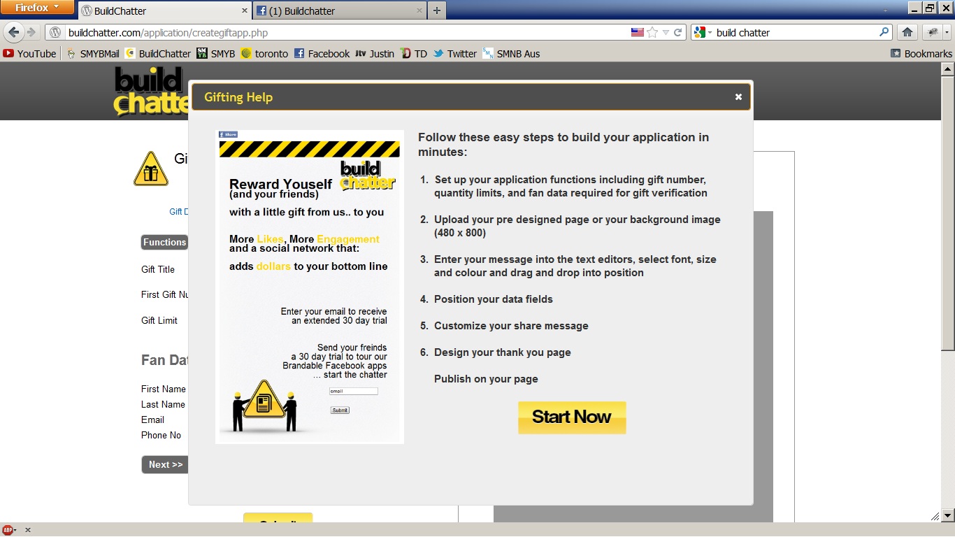The width and height of the screenshot is (955, 537).
Task: Click the Phone No field label
Action: tap(161, 435)
